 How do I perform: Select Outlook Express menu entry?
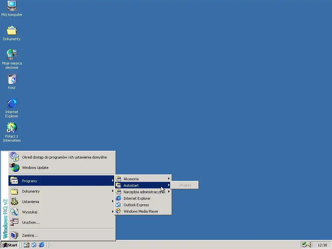[x=143, y=205]
